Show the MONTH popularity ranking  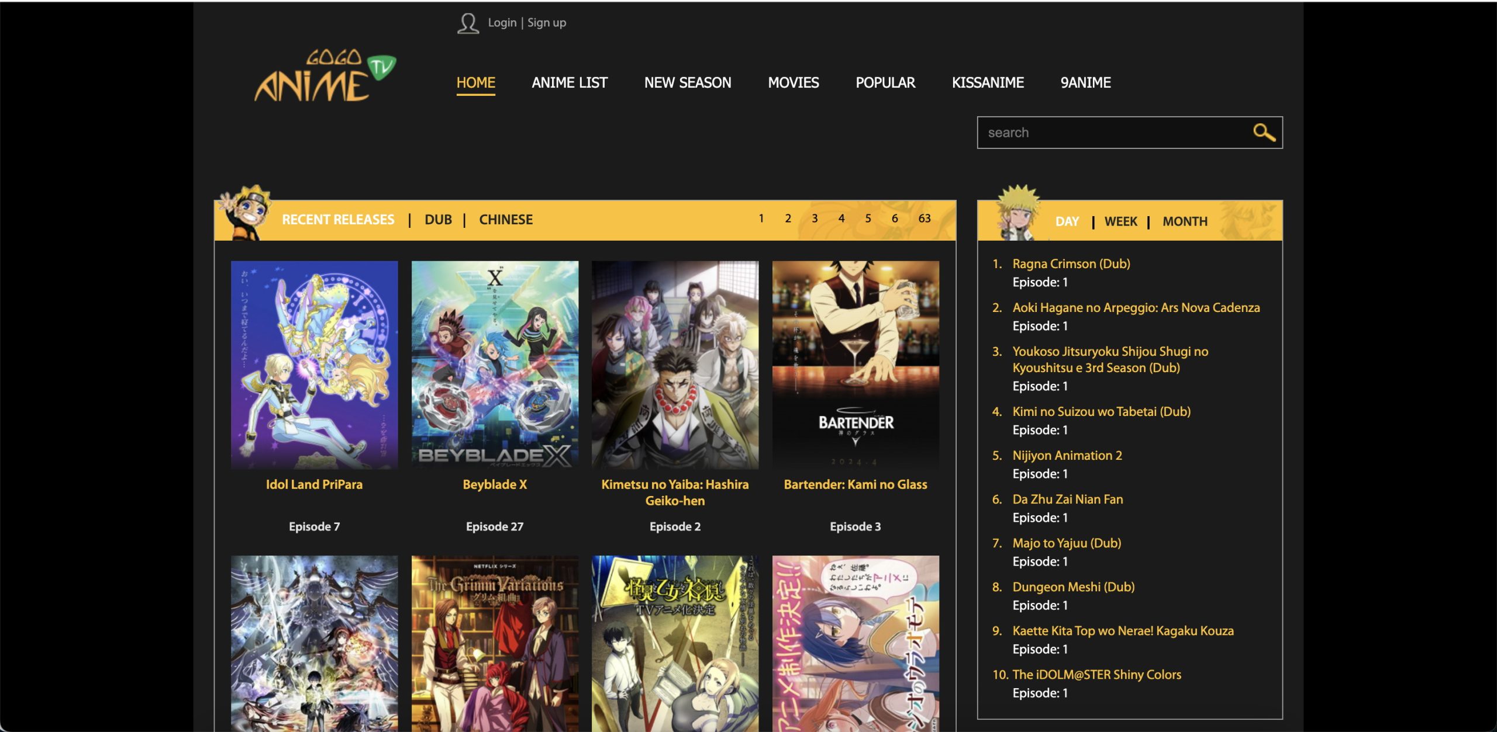[x=1185, y=221]
